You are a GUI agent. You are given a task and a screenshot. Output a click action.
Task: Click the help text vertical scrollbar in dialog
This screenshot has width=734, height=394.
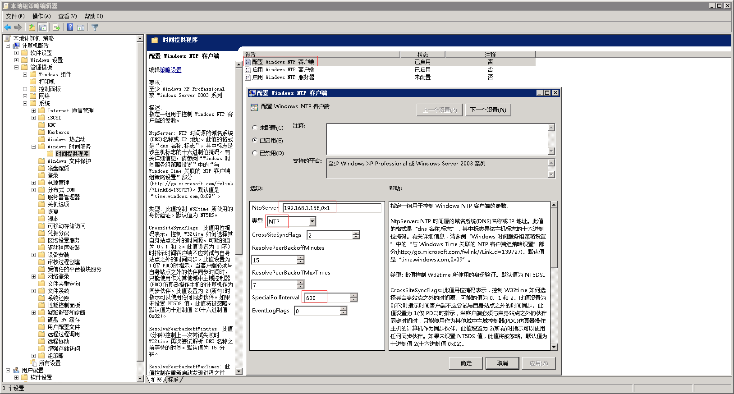point(554,275)
